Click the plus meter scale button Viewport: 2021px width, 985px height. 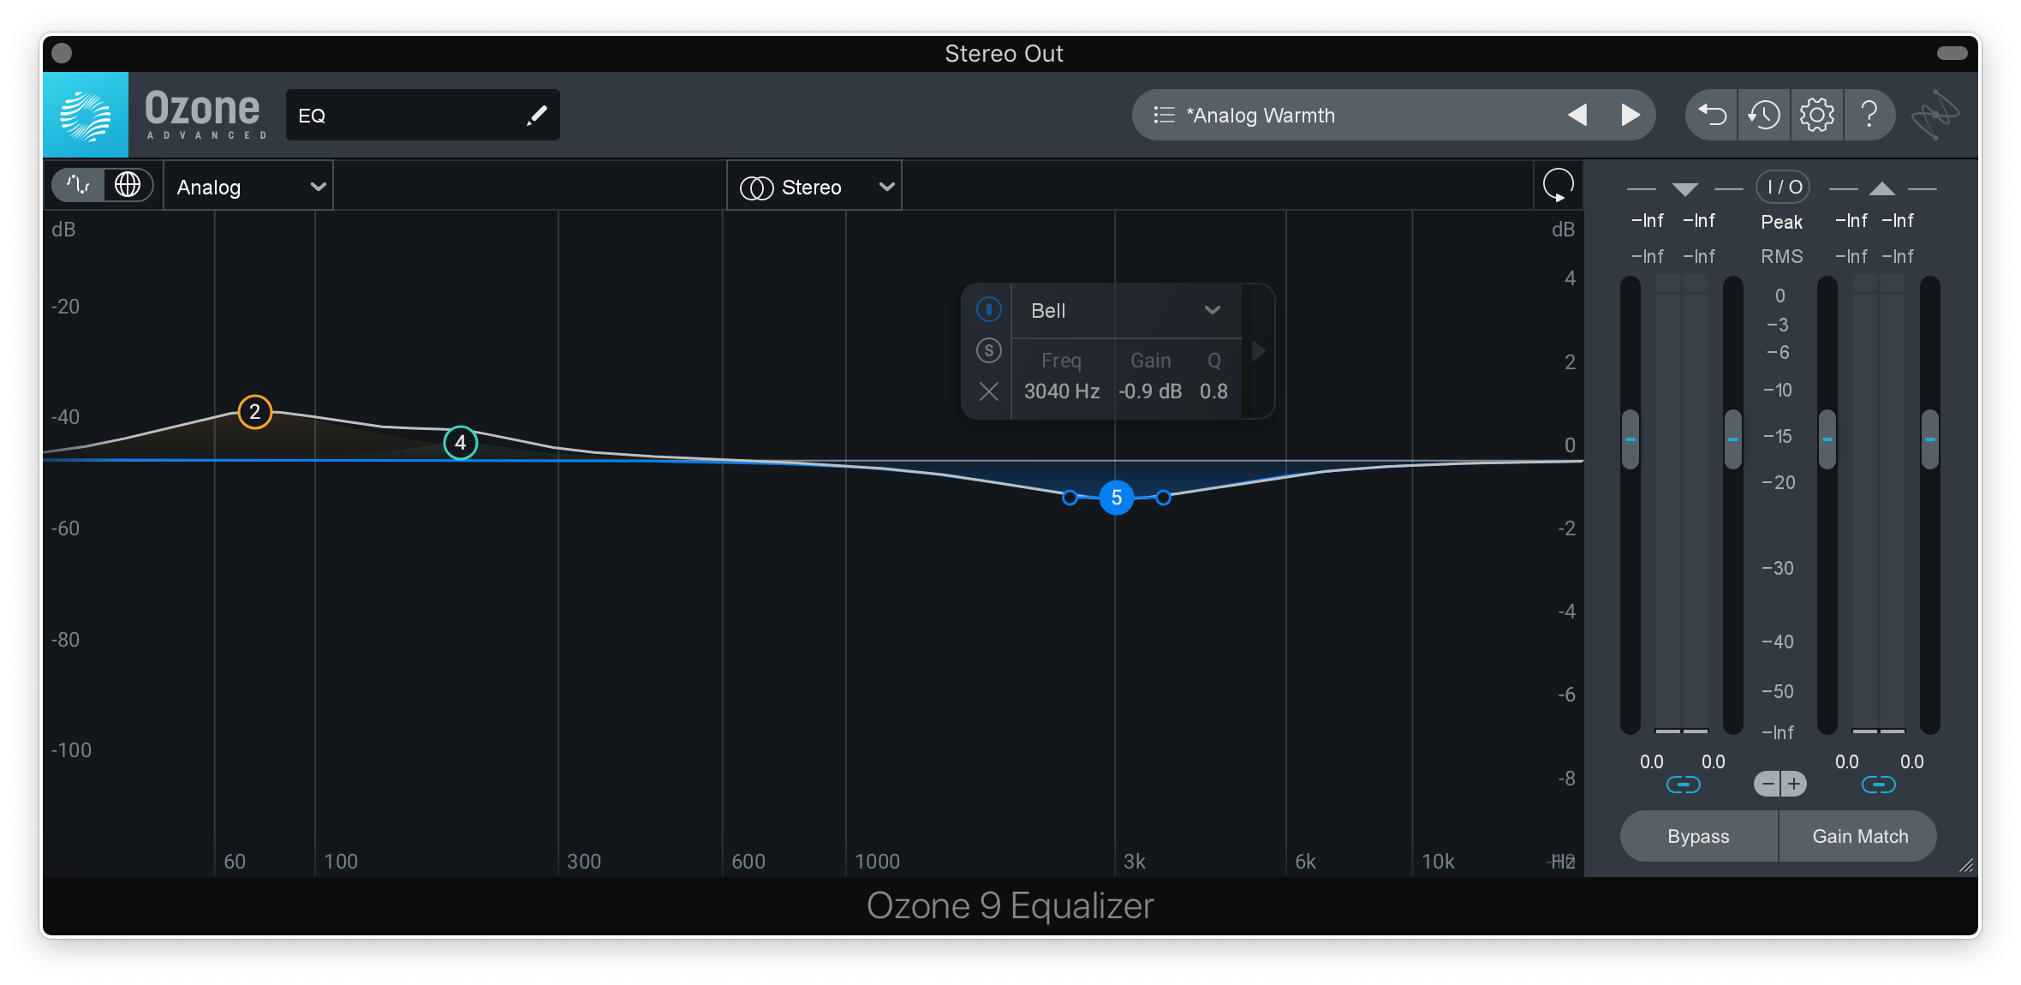(1794, 784)
